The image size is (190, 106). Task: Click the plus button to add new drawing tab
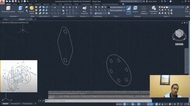35,19
